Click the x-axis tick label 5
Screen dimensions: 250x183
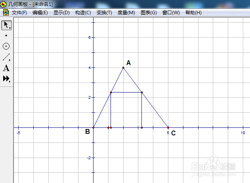(x=168, y=133)
